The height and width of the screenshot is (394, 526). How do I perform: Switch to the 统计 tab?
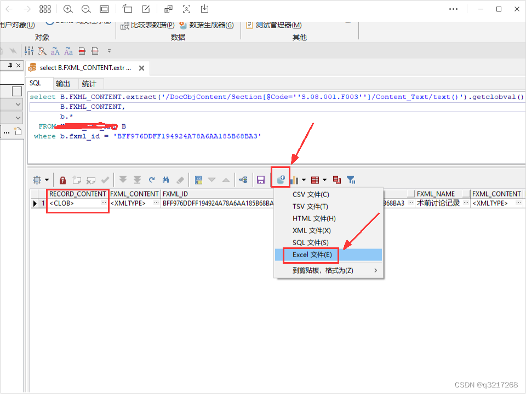point(89,83)
